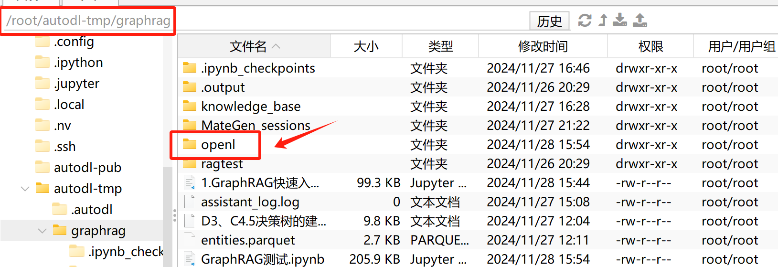Click the panel splitter grip handle

coord(175,216)
